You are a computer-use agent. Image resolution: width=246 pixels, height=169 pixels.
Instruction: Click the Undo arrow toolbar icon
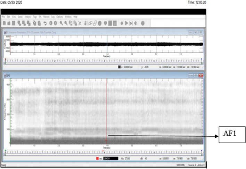coord(45,23)
